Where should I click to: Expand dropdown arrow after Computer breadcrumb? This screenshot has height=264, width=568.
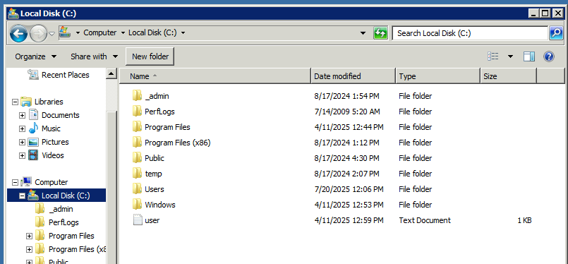point(123,33)
